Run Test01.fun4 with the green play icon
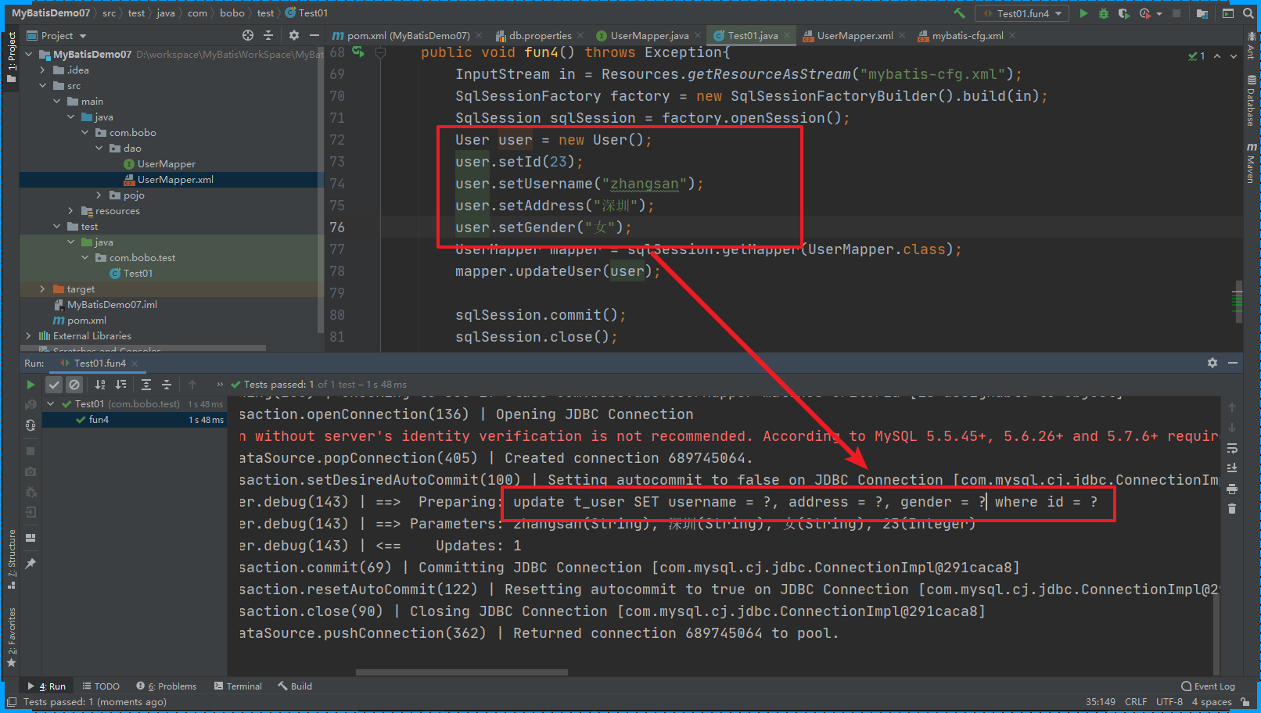This screenshot has height=713, width=1261. 1083,13
